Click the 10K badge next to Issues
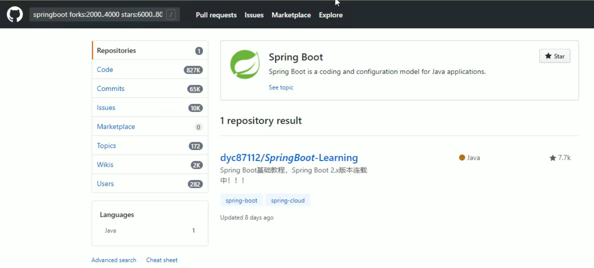 (195, 108)
